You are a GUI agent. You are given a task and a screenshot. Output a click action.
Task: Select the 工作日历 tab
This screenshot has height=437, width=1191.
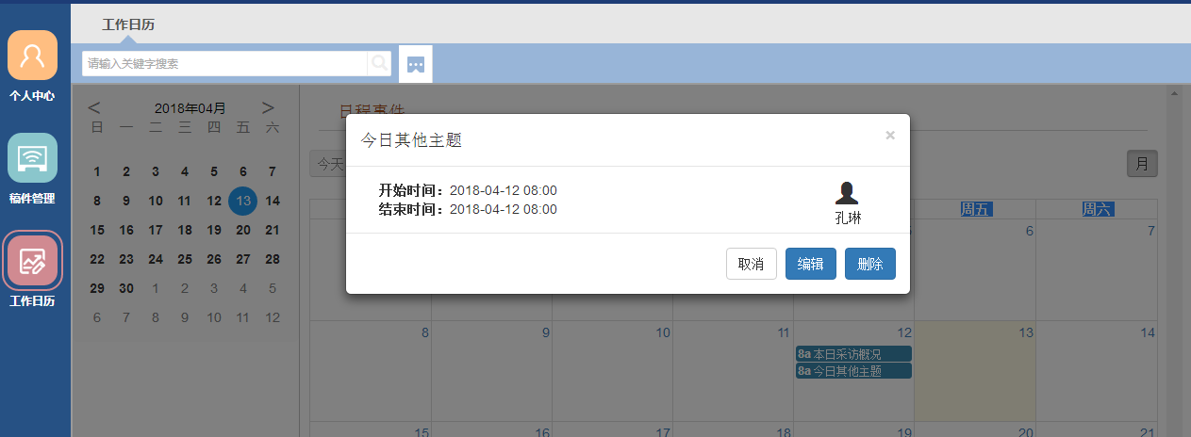coord(128,24)
